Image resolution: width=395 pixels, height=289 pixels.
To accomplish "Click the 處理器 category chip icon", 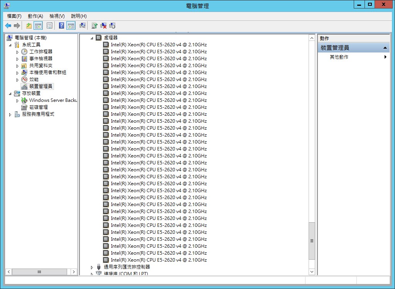I will [98, 37].
